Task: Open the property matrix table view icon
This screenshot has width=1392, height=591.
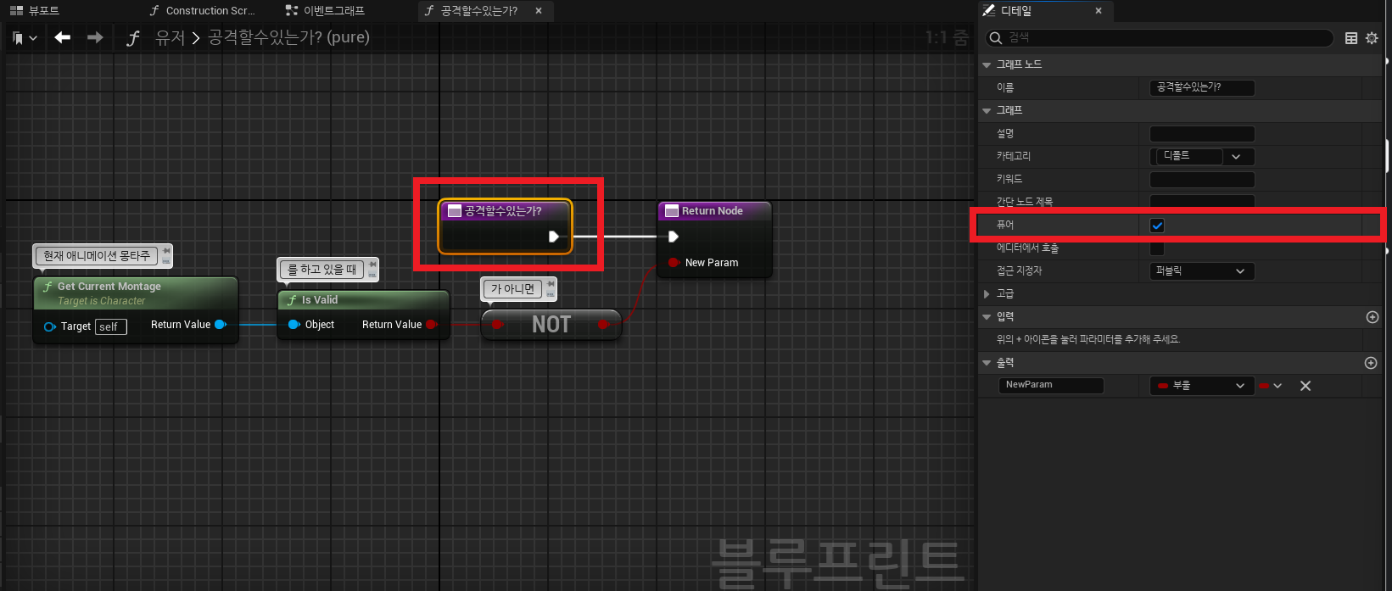Action: (x=1351, y=38)
